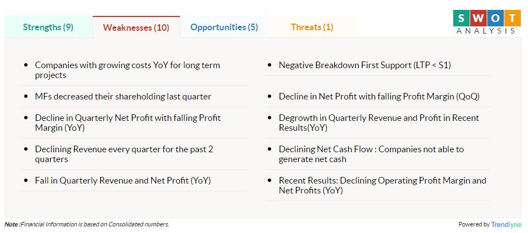The image size is (528, 233).
Task: Open the Opportunities (5) tab
Action: pos(224,27)
